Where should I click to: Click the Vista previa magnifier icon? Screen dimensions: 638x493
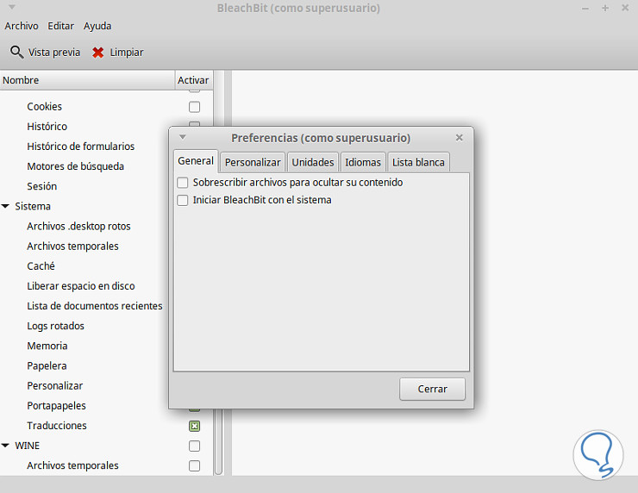click(x=16, y=52)
